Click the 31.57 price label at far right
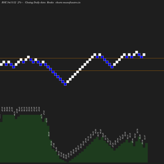The image size is (164, 164). [x=145, y=137]
